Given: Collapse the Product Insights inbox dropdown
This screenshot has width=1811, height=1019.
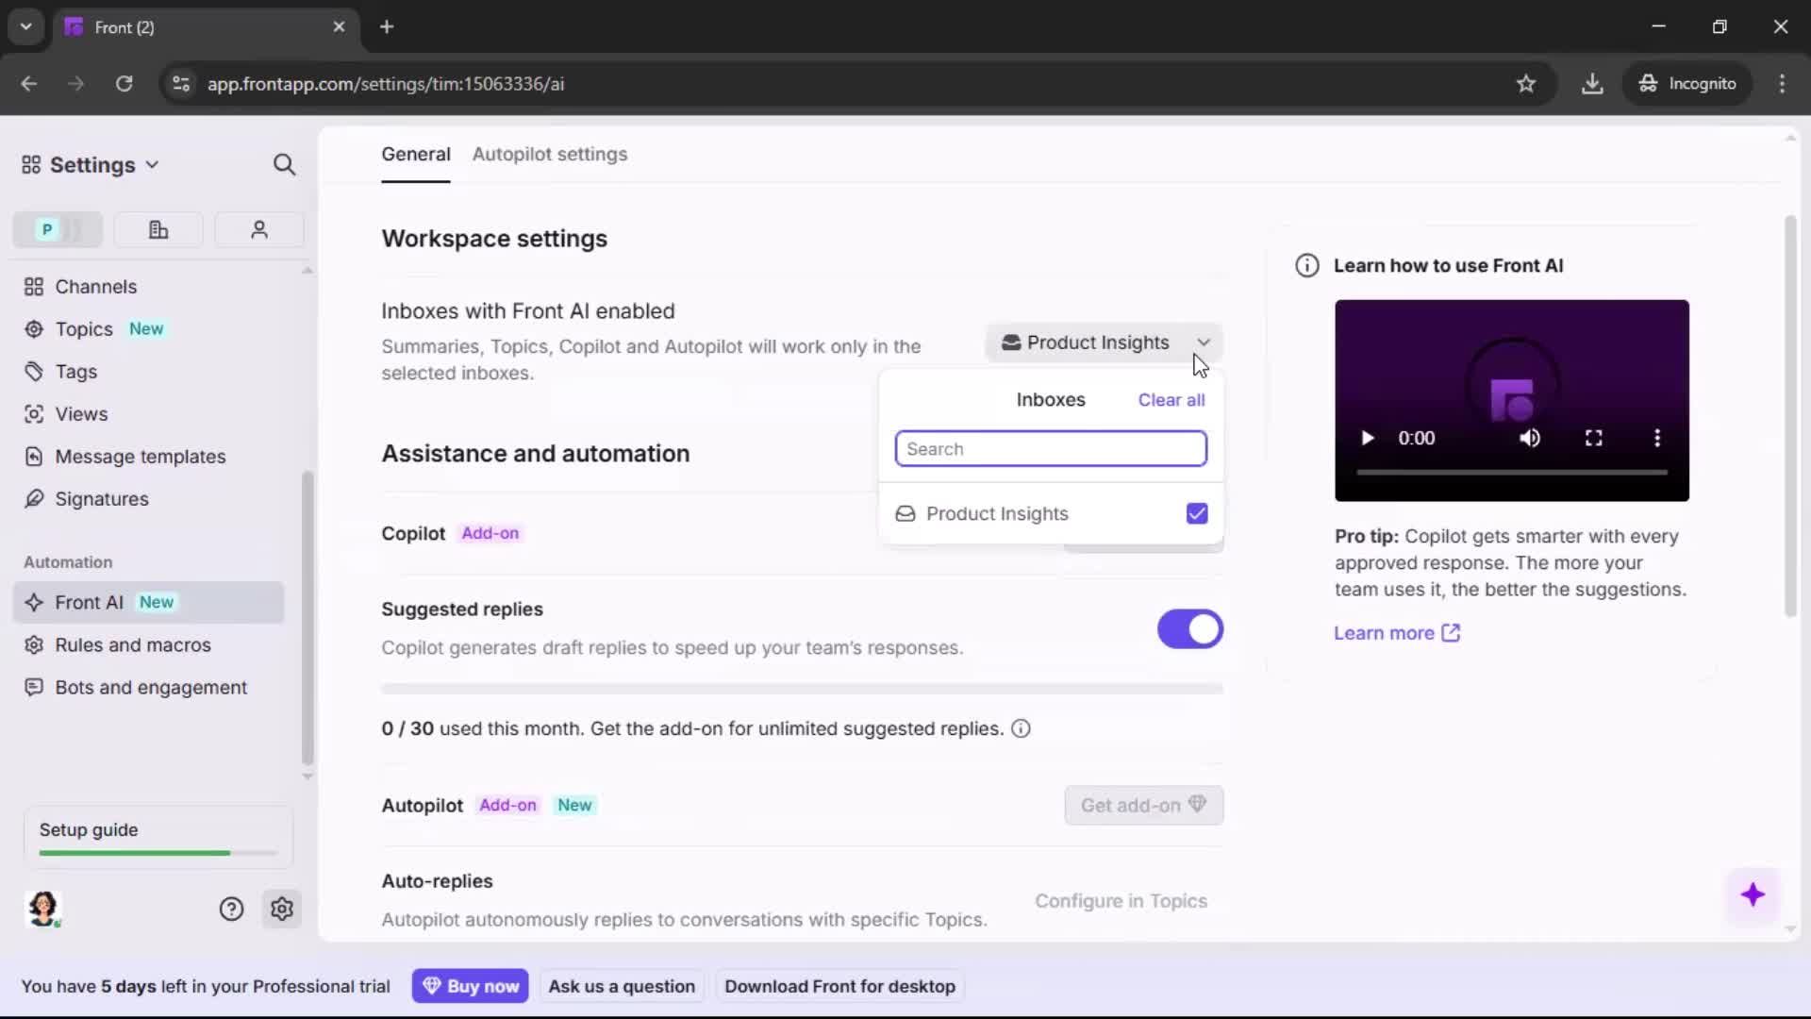Looking at the screenshot, I should point(1203,342).
